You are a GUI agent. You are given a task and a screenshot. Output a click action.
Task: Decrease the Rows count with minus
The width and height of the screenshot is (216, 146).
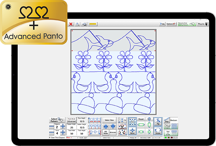tap(52, 132)
